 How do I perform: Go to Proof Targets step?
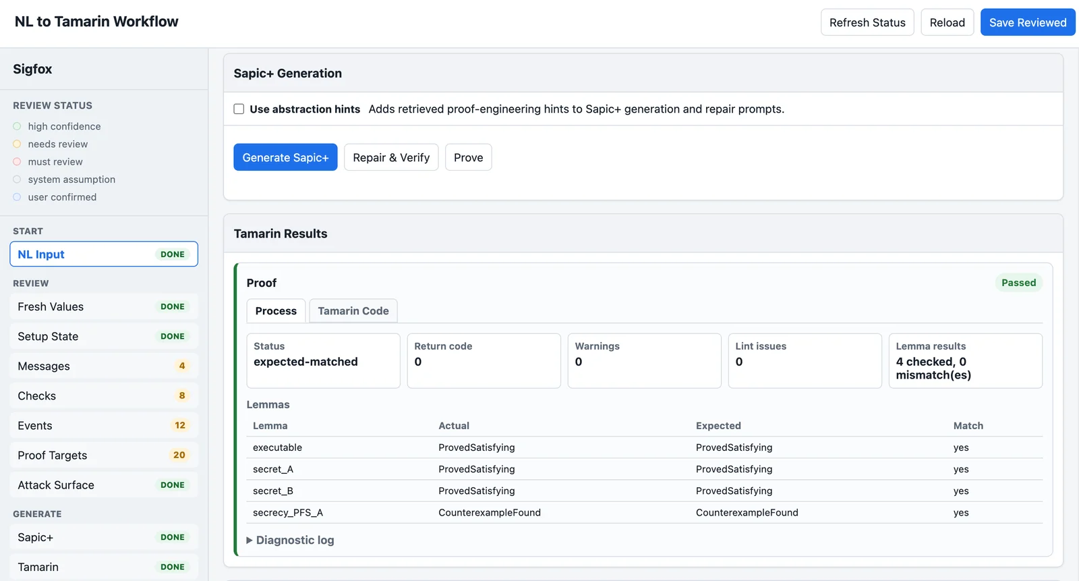(x=104, y=455)
